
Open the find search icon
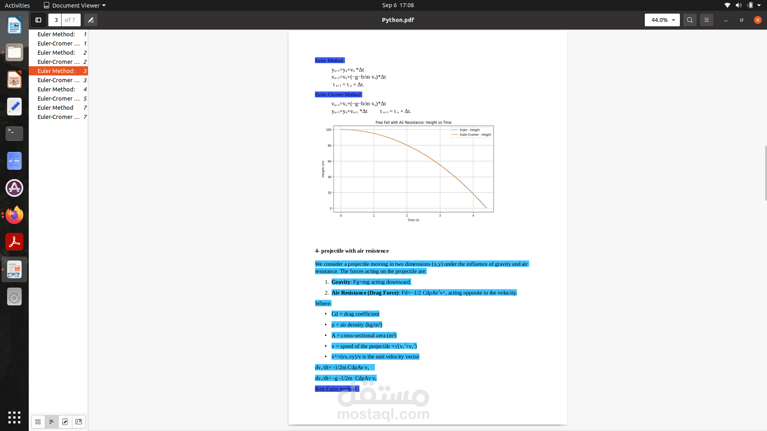pyautogui.click(x=690, y=20)
